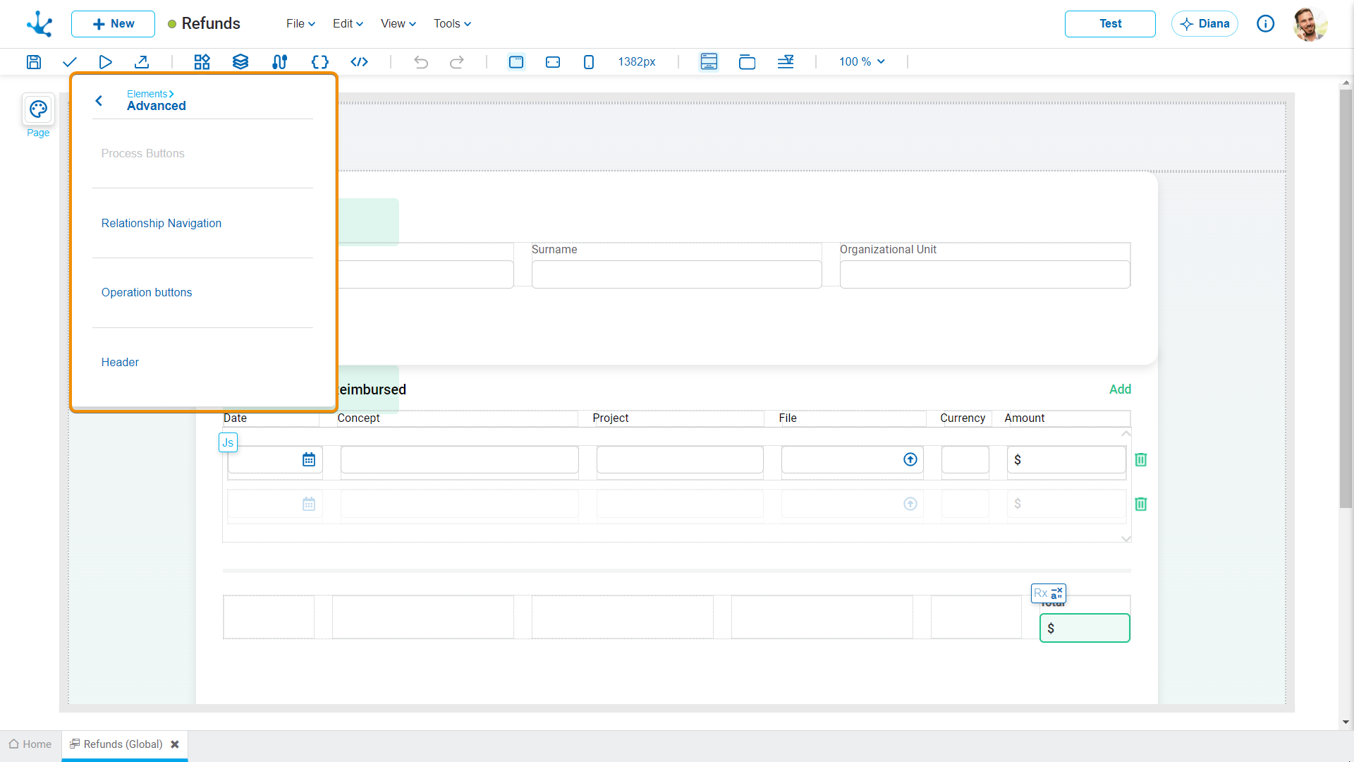Viewport: 1354px width, 762px height.
Task: Close the Refunds (Global) tab
Action: click(175, 744)
